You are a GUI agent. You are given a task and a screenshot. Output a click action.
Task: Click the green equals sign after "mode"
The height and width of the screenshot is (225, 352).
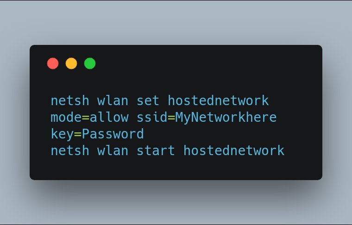86,118
